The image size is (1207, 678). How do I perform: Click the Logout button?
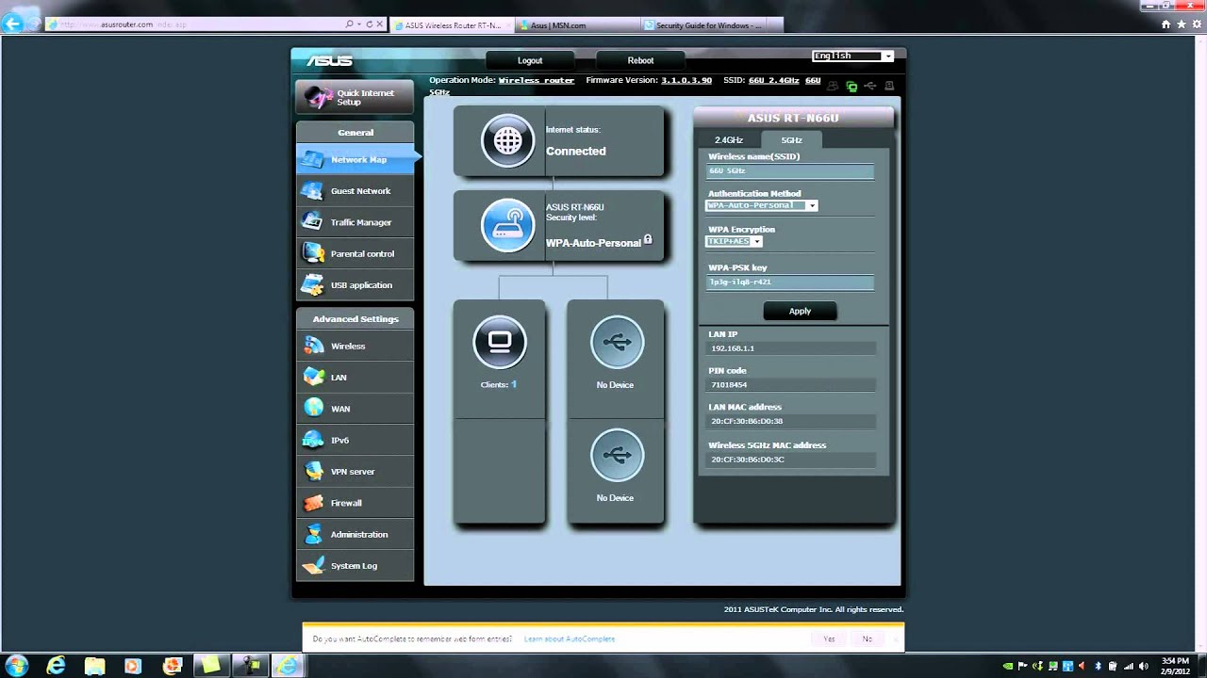pyautogui.click(x=530, y=60)
